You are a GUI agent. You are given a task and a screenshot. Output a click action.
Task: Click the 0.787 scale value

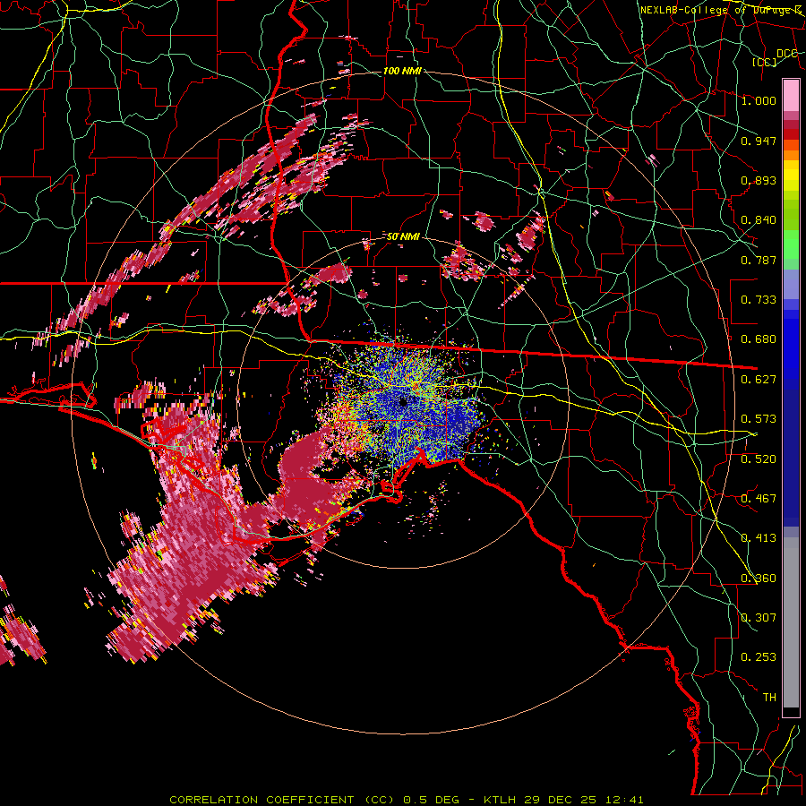pos(759,260)
